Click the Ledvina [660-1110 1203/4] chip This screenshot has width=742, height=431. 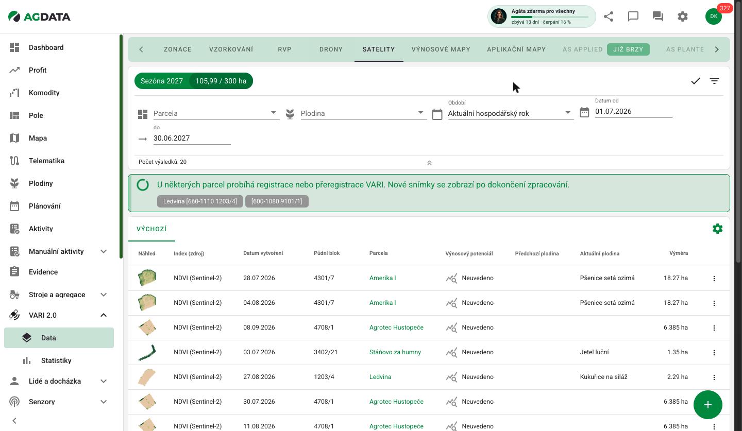(x=200, y=201)
